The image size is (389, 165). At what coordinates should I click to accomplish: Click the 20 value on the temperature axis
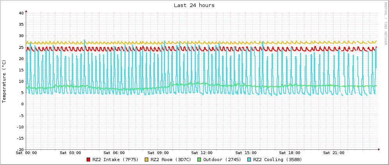21,59
